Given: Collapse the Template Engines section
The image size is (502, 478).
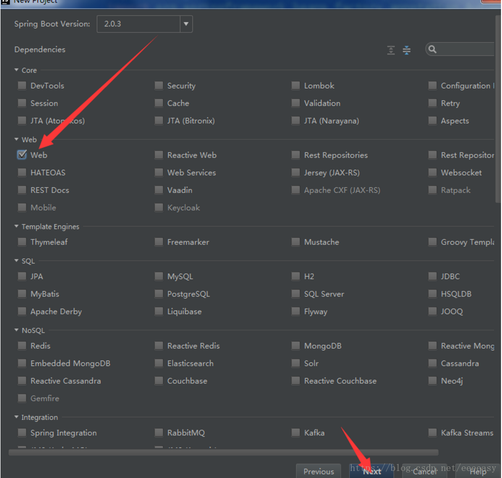Looking at the screenshot, I should 16,226.
